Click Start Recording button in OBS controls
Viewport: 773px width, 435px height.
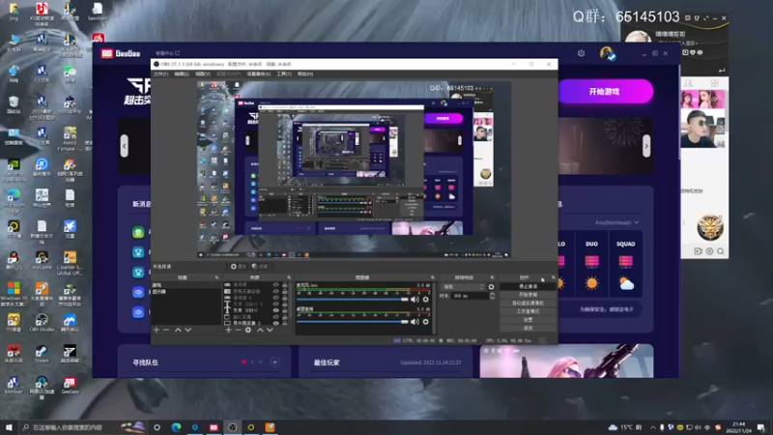point(528,295)
